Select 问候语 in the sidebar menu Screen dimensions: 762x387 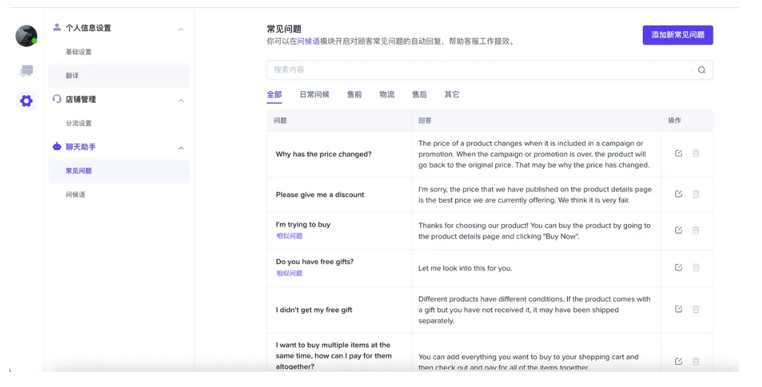coord(75,194)
